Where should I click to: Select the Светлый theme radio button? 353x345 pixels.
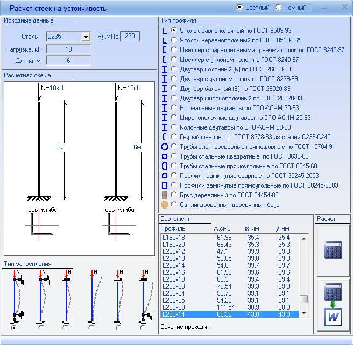pyautogui.click(x=239, y=7)
